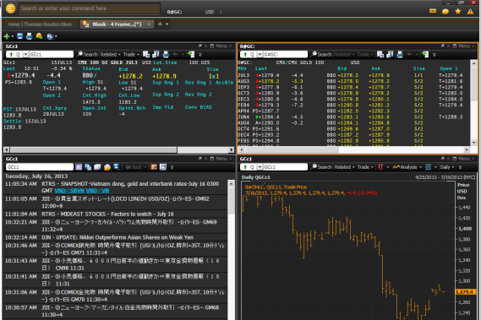Click the news multi-window icon
Image resolution: width=481 pixels, height=320 pixels.
(88, 166)
